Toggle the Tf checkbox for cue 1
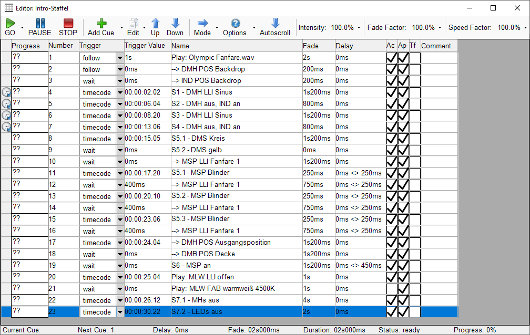This screenshot has width=530, height=335. [415, 58]
